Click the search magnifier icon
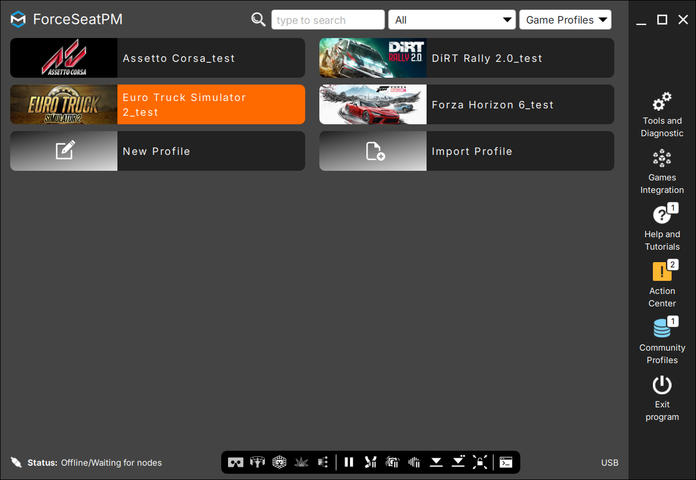The width and height of the screenshot is (696, 480). (x=259, y=20)
